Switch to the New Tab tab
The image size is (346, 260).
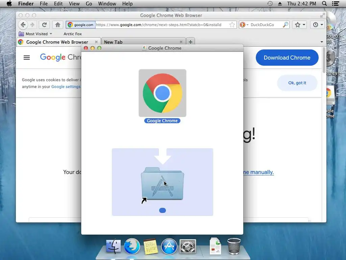click(x=143, y=42)
